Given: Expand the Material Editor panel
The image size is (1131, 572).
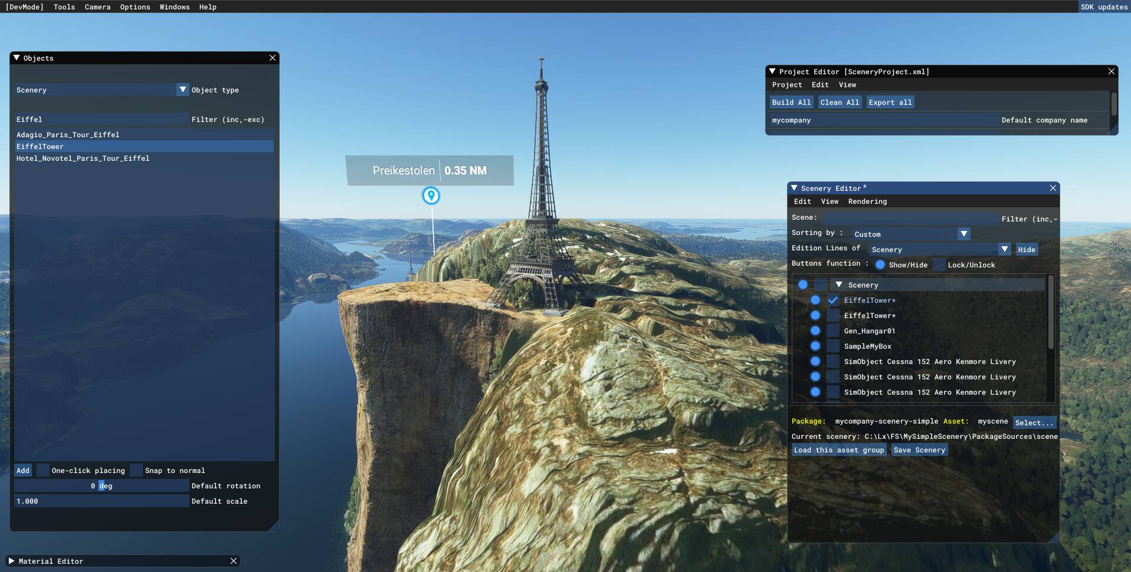Looking at the screenshot, I should (11, 561).
